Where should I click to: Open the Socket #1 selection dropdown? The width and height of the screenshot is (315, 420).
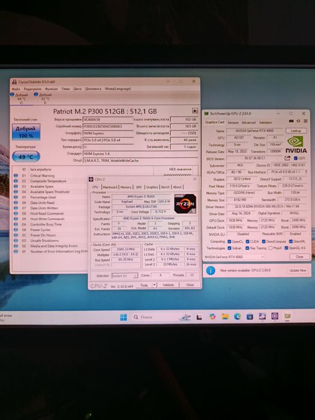[125, 275]
